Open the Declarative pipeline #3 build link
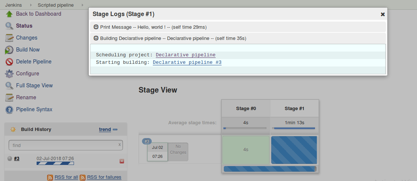Viewport: 417px width, 181px height. [187, 62]
